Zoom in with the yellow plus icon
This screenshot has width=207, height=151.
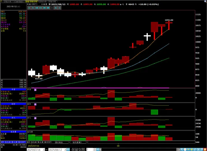point(192,150)
